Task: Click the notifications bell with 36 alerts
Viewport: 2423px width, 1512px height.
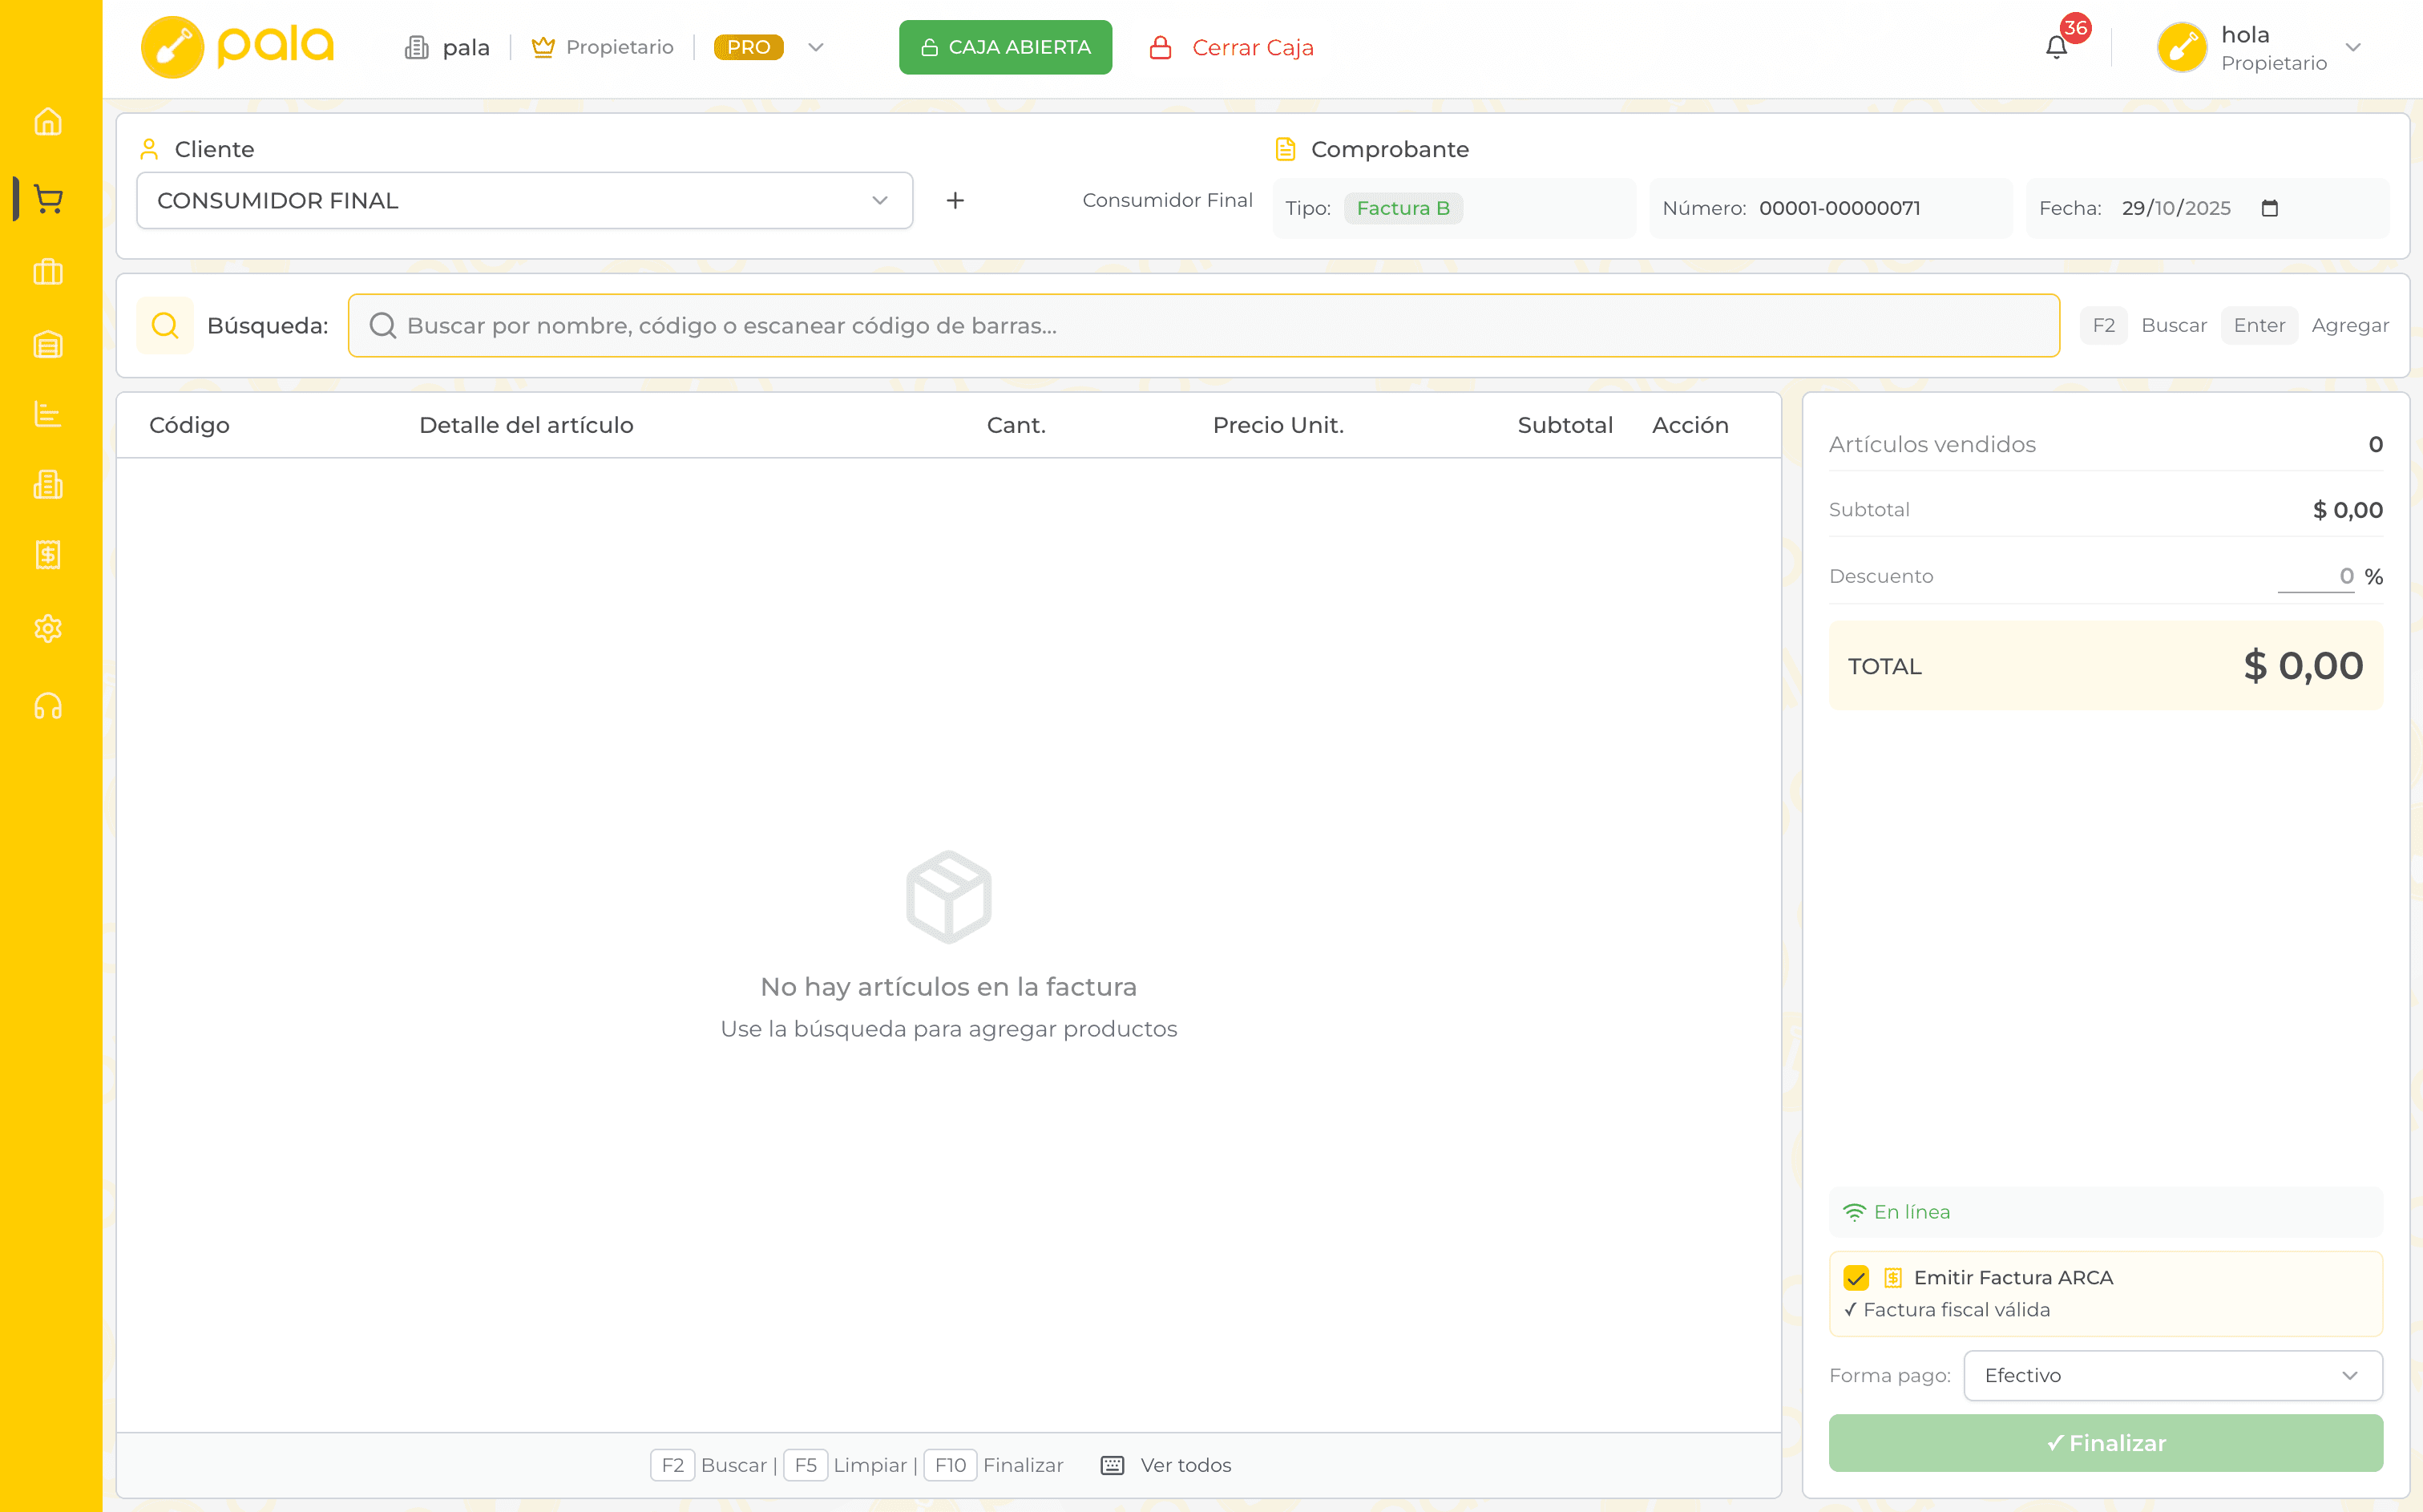Action: pos(2058,46)
